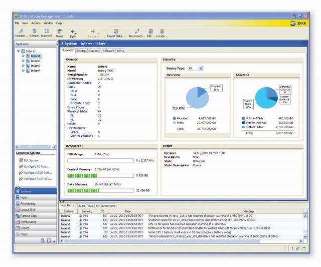
Task: Go to Home via toolbar icon
Action: pyautogui.click(x=60, y=31)
